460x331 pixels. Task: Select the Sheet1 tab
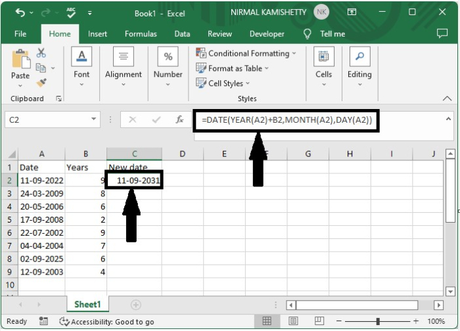[x=87, y=304]
